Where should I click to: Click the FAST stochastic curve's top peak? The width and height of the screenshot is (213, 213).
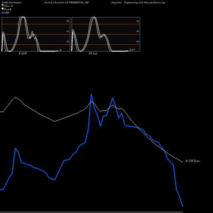pos(23,17)
